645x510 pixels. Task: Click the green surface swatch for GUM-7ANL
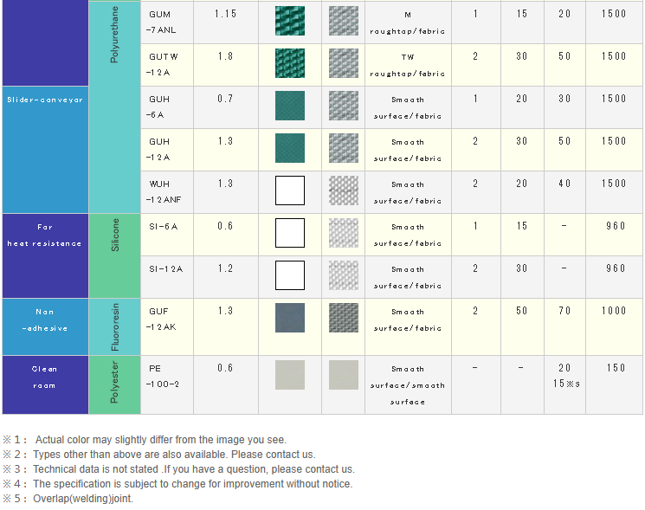(290, 22)
